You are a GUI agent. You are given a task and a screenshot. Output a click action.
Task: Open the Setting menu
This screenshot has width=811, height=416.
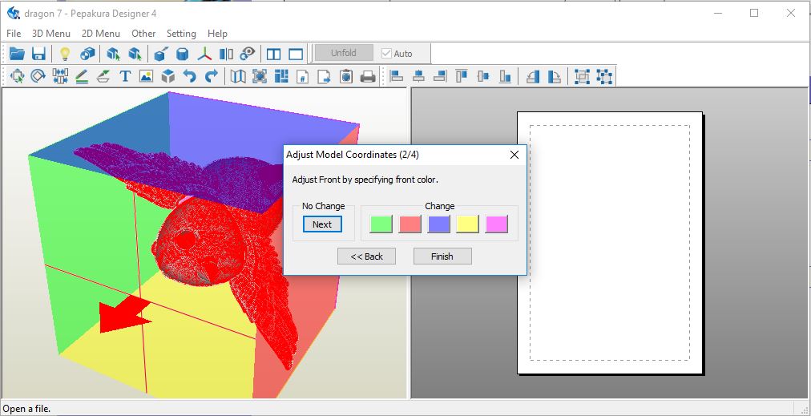pyautogui.click(x=181, y=34)
